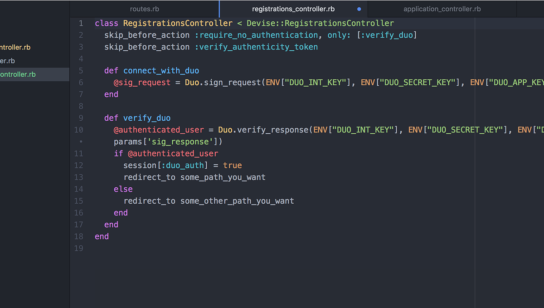Click line number 1 in the gutter
The width and height of the screenshot is (544, 308).
(x=80, y=23)
